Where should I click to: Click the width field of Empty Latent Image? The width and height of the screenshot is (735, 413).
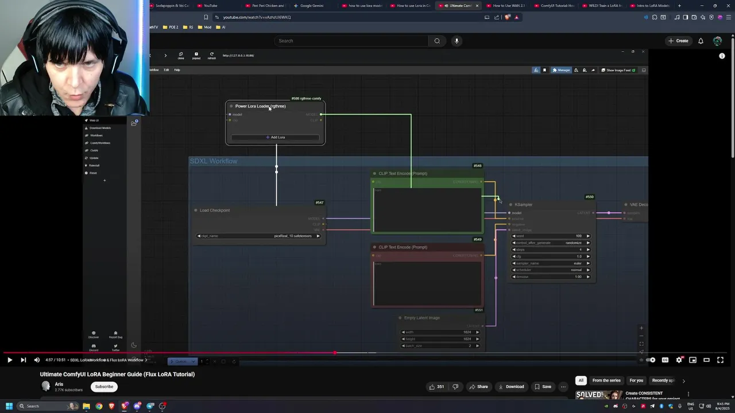point(440,332)
